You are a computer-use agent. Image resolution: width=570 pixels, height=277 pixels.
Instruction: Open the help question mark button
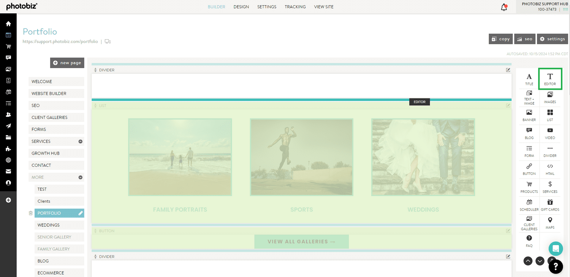click(556, 266)
